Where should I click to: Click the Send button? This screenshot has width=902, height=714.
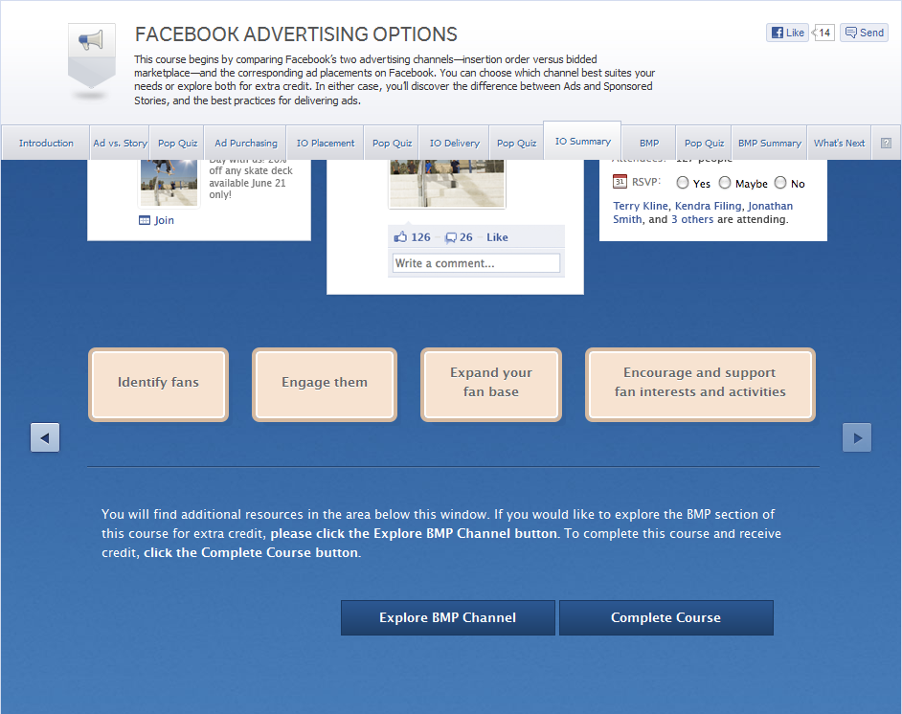point(864,33)
